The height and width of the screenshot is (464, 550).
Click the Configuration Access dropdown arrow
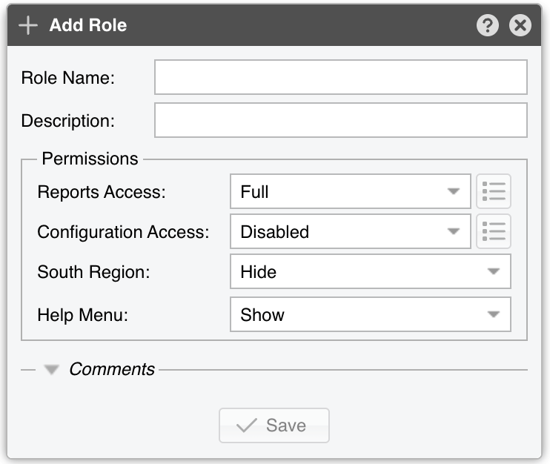[x=453, y=231]
